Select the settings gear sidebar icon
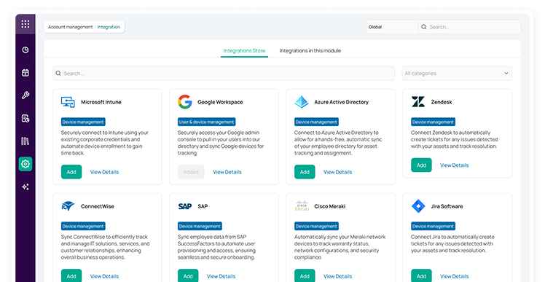The image size is (545, 282). pyautogui.click(x=26, y=164)
